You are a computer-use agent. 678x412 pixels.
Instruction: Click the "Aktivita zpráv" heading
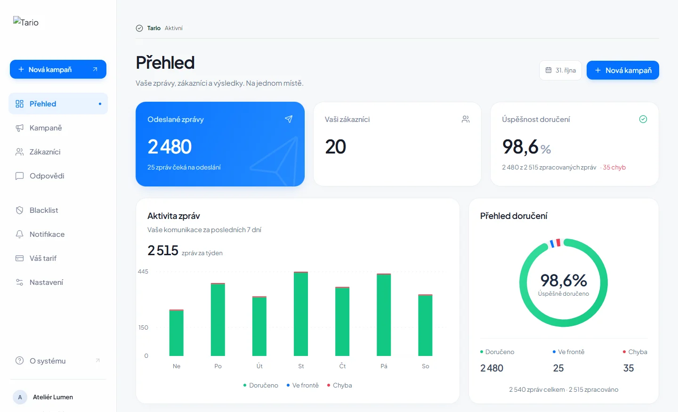click(174, 216)
